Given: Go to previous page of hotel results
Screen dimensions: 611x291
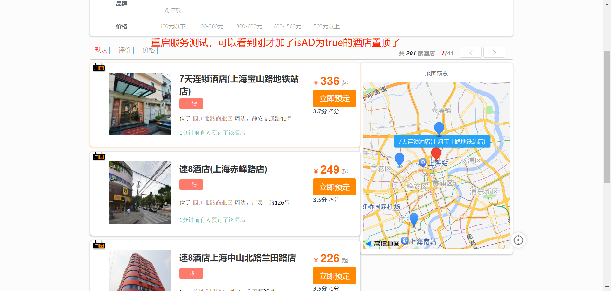Looking at the screenshot, I should (x=471, y=53).
